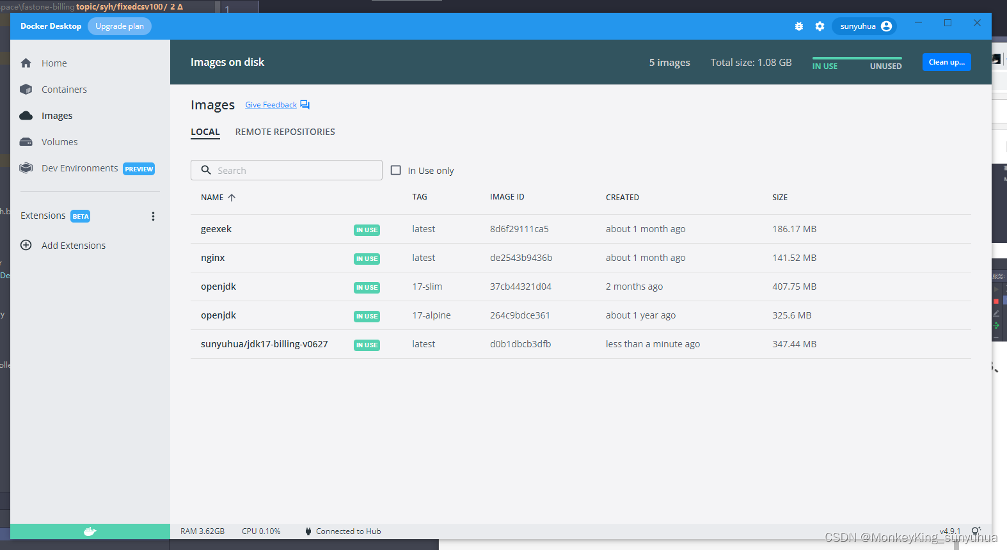This screenshot has height=550, width=1007.
Task: Click the TAG column header
Action: [420, 197]
